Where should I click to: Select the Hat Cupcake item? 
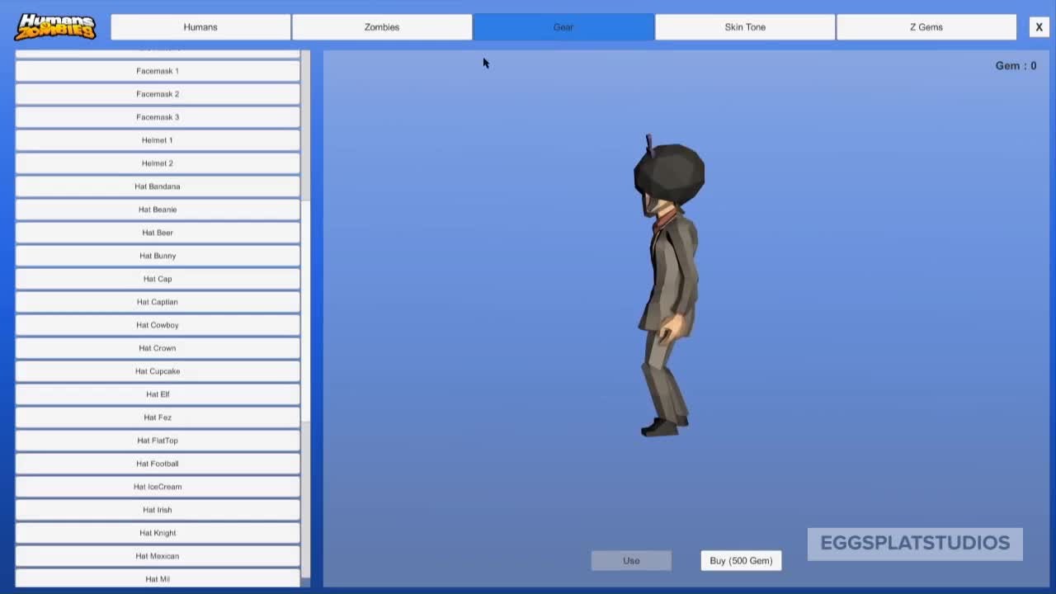pos(158,371)
